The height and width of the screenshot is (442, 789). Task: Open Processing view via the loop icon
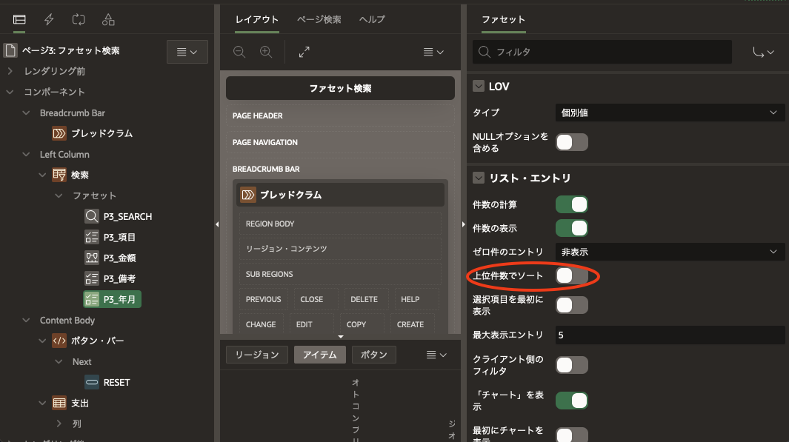tap(79, 20)
